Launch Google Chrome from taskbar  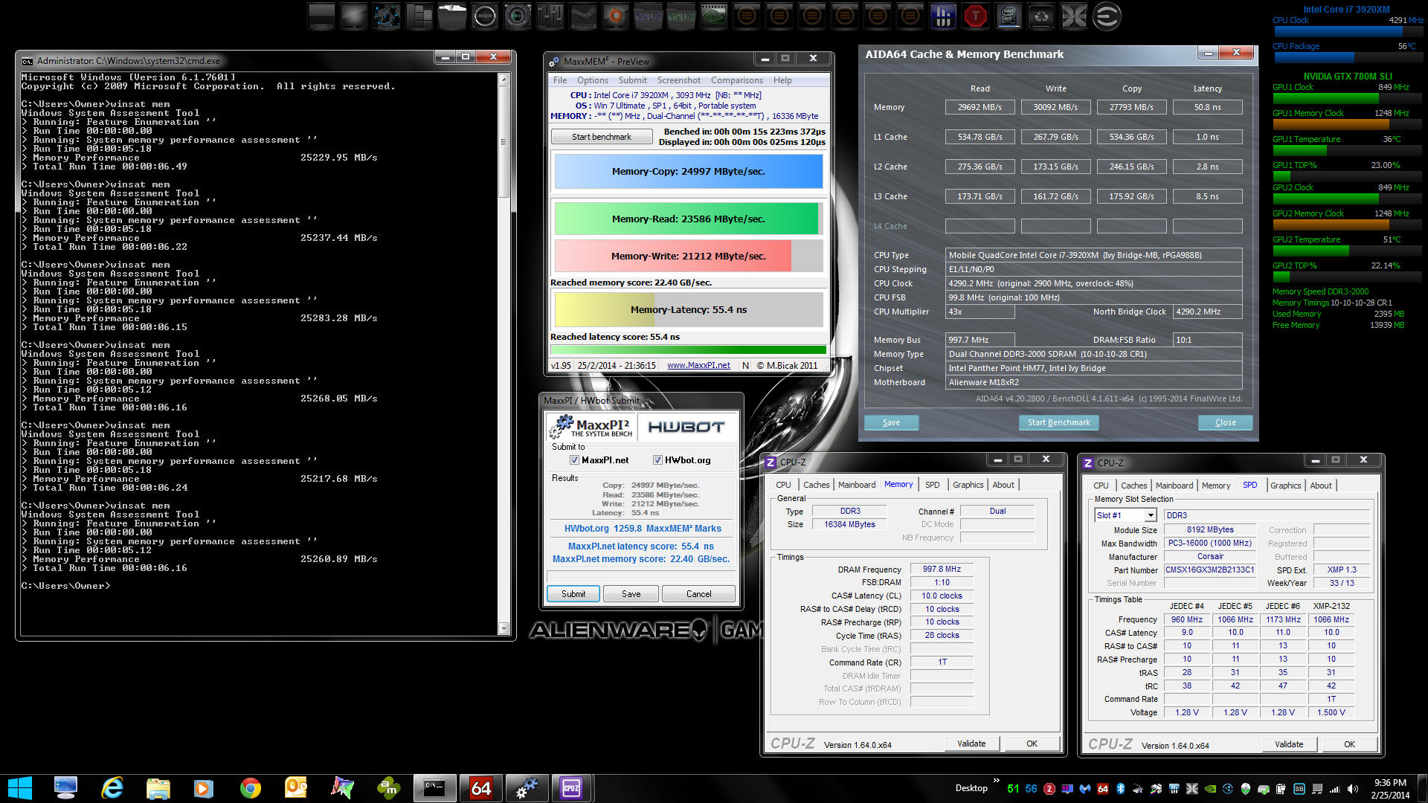(251, 788)
